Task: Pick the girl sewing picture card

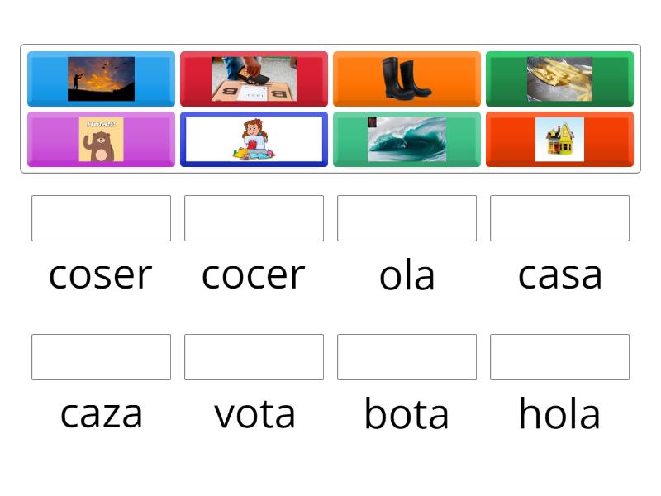Action: [254, 139]
